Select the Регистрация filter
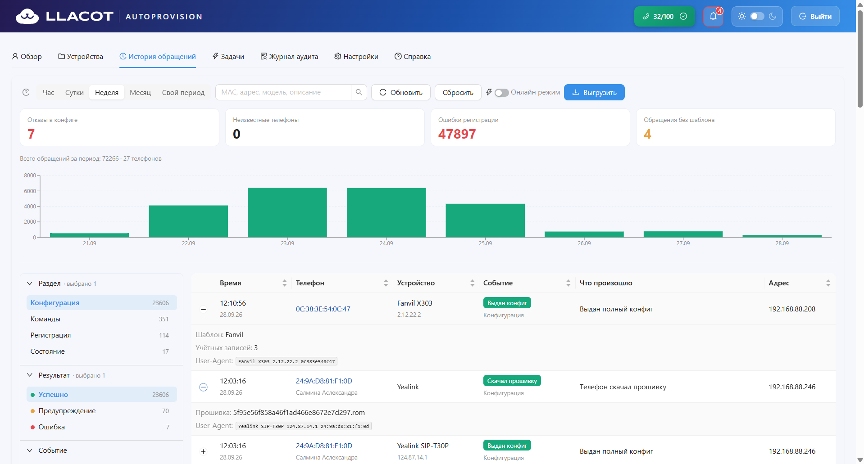Screen dimensions: 864x464 pyautogui.click(x=101, y=335)
